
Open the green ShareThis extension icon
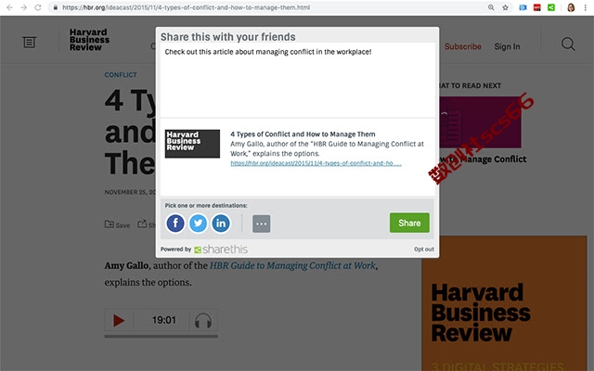[x=551, y=7]
